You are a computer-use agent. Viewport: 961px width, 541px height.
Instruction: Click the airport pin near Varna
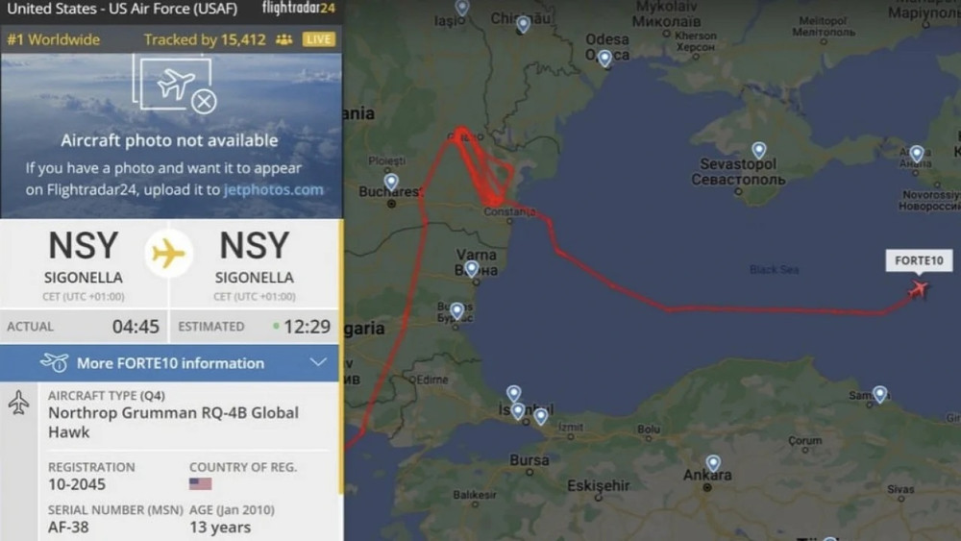coord(471,268)
